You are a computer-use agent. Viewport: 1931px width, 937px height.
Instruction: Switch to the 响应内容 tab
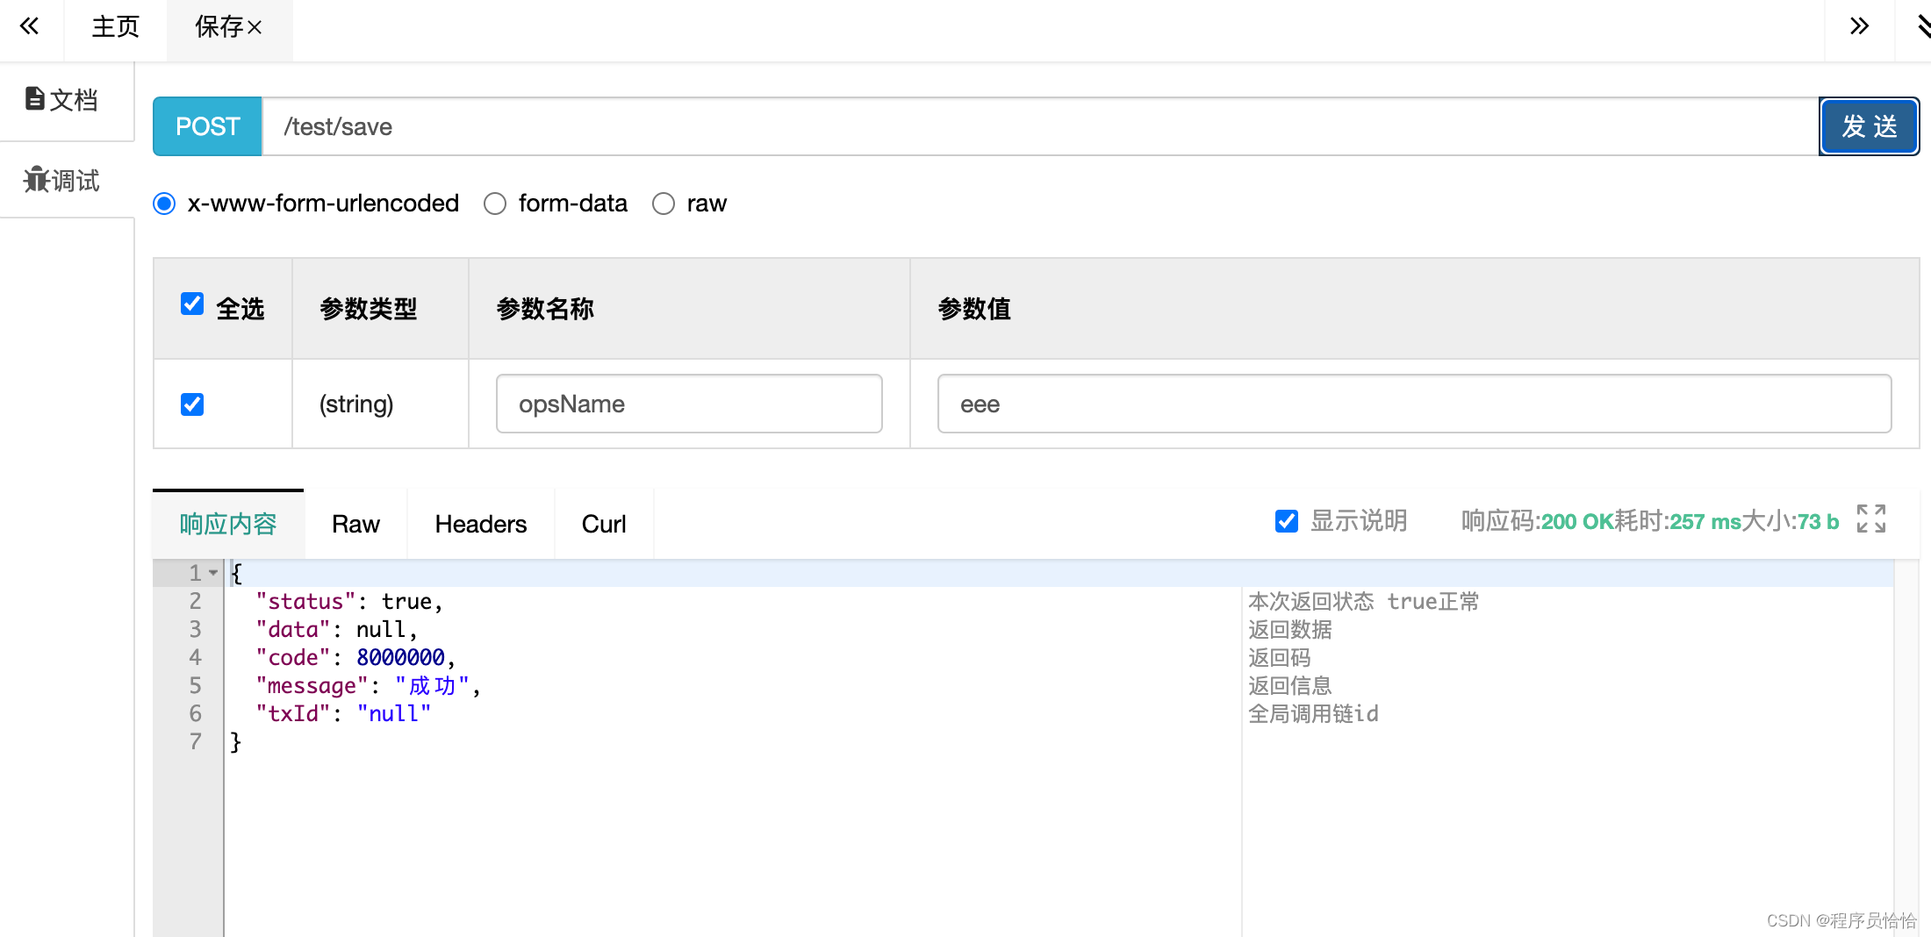point(228,524)
